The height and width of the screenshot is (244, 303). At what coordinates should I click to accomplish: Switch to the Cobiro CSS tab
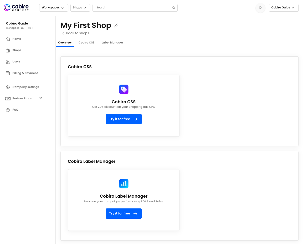click(86, 42)
